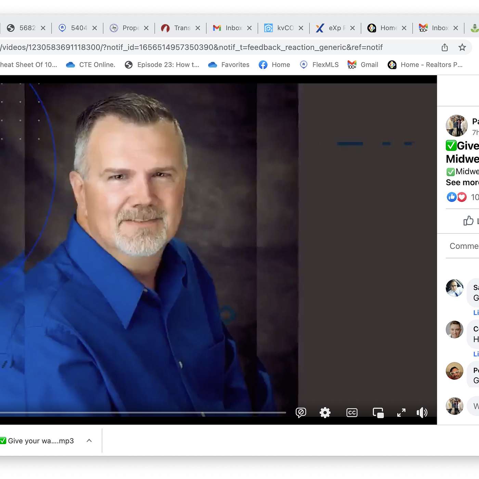The image size is (479, 479).
Task: Open the Gmail bookmark
Action: point(363,65)
